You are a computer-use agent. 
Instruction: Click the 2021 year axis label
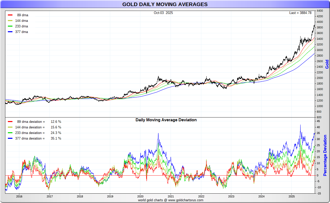pyautogui.click(x=171, y=196)
